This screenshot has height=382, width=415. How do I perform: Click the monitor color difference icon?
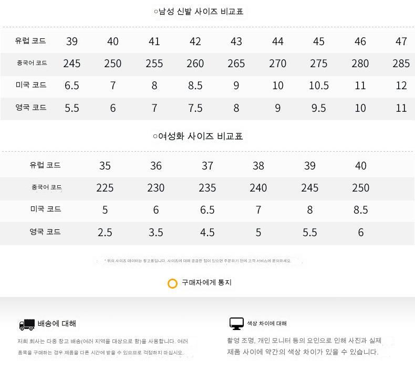click(236, 323)
